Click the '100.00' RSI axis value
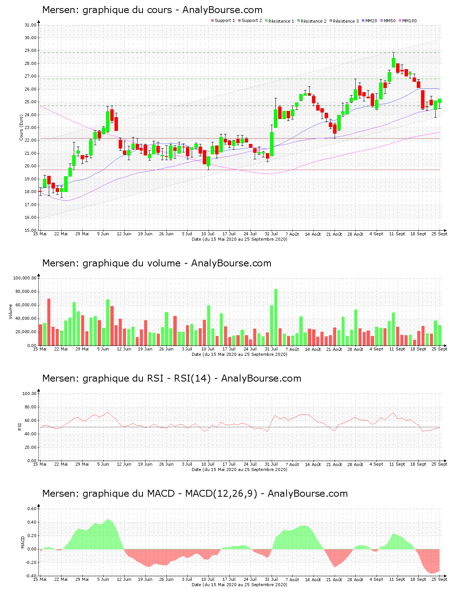 tap(30, 393)
